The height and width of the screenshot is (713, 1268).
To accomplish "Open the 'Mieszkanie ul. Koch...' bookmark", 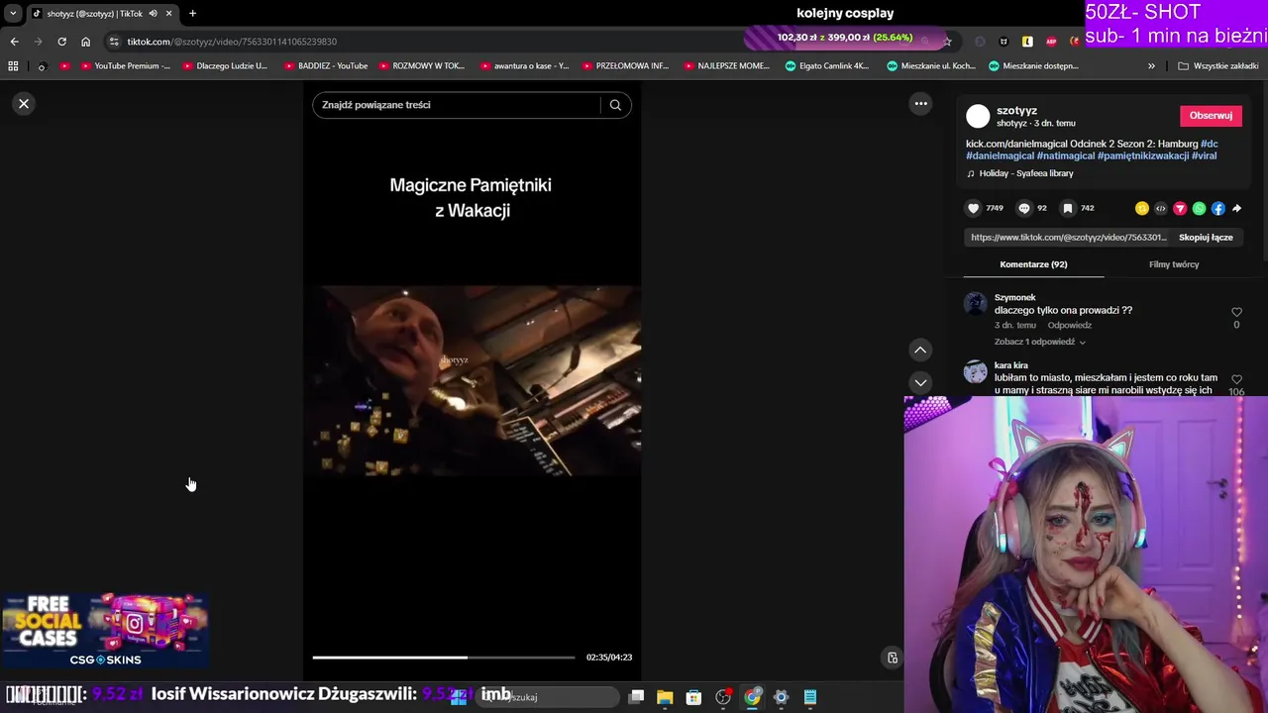I will pyautogui.click(x=930, y=66).
